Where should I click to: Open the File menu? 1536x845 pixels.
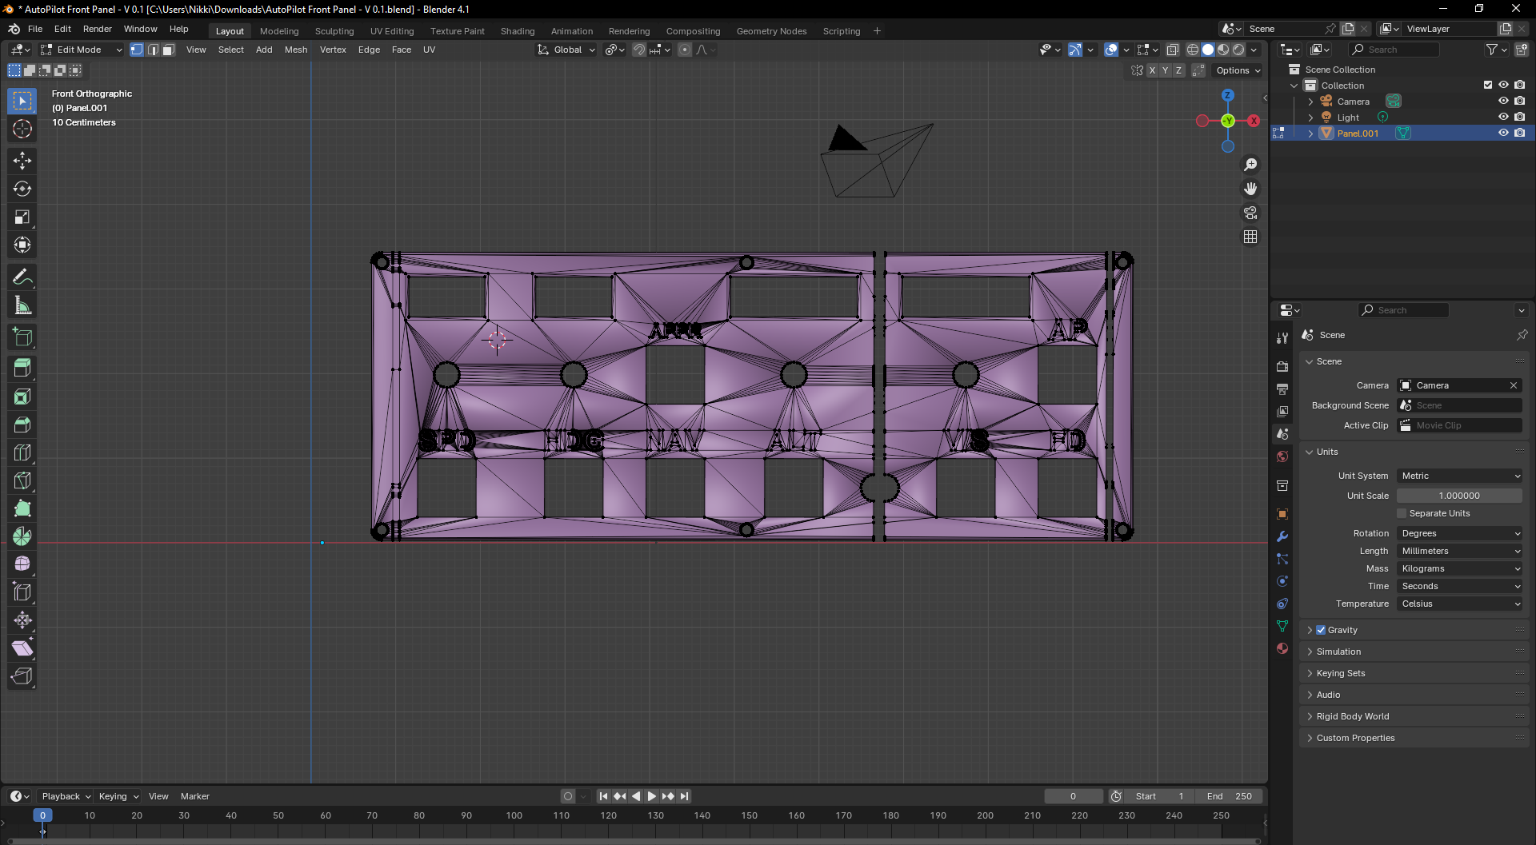pyautogui.click(x=35, y=29)
